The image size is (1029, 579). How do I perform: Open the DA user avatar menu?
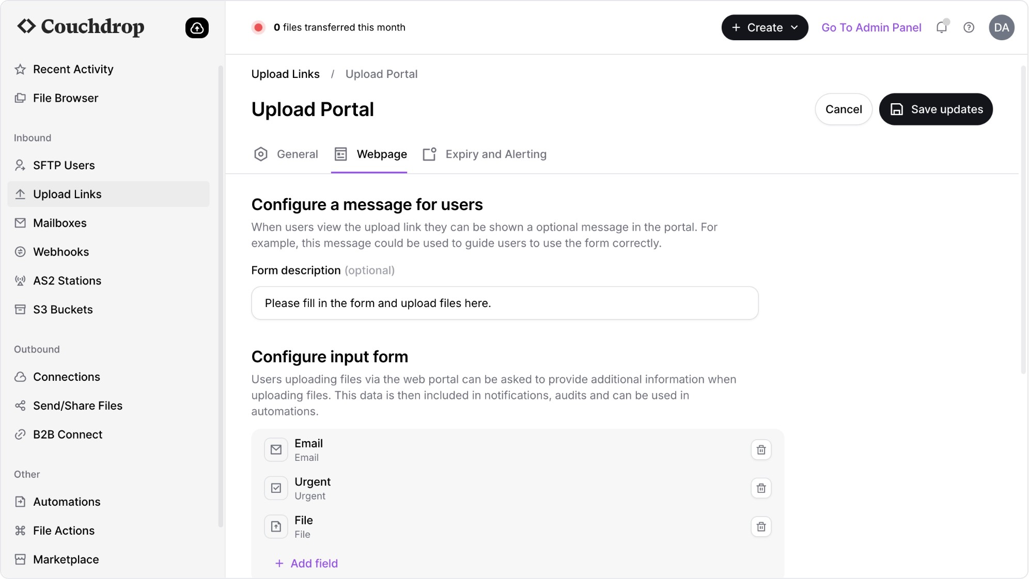[1001, 27]
